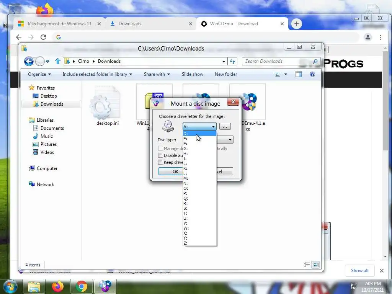Toggle the 'Keep drive' checkbox

point(160,162)
